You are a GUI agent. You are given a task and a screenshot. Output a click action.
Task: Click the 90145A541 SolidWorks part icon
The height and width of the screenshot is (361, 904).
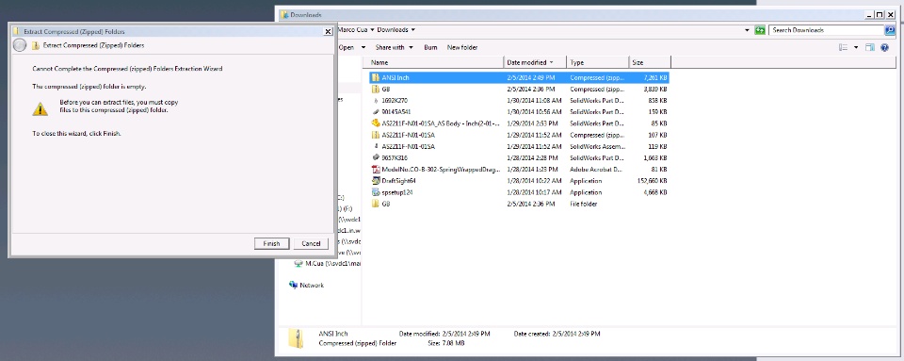(376, 112)
